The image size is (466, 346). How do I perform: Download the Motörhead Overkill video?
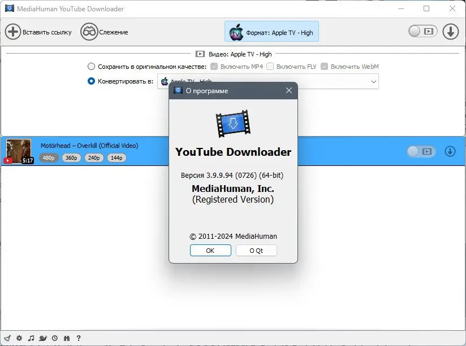(450, 151)
